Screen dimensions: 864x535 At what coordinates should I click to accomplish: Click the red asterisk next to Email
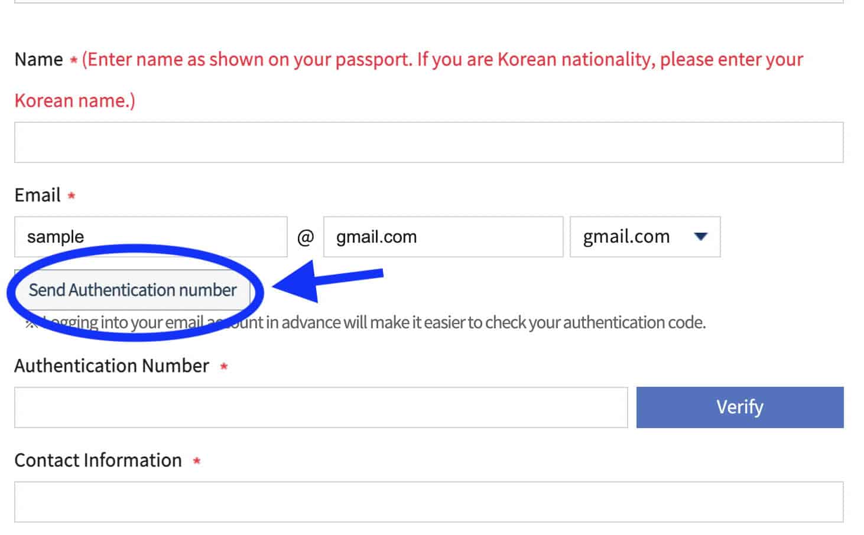pos(72,195)
